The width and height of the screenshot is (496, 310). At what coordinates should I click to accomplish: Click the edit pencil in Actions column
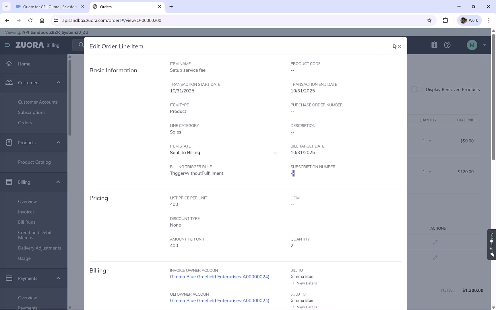[435, 242]
